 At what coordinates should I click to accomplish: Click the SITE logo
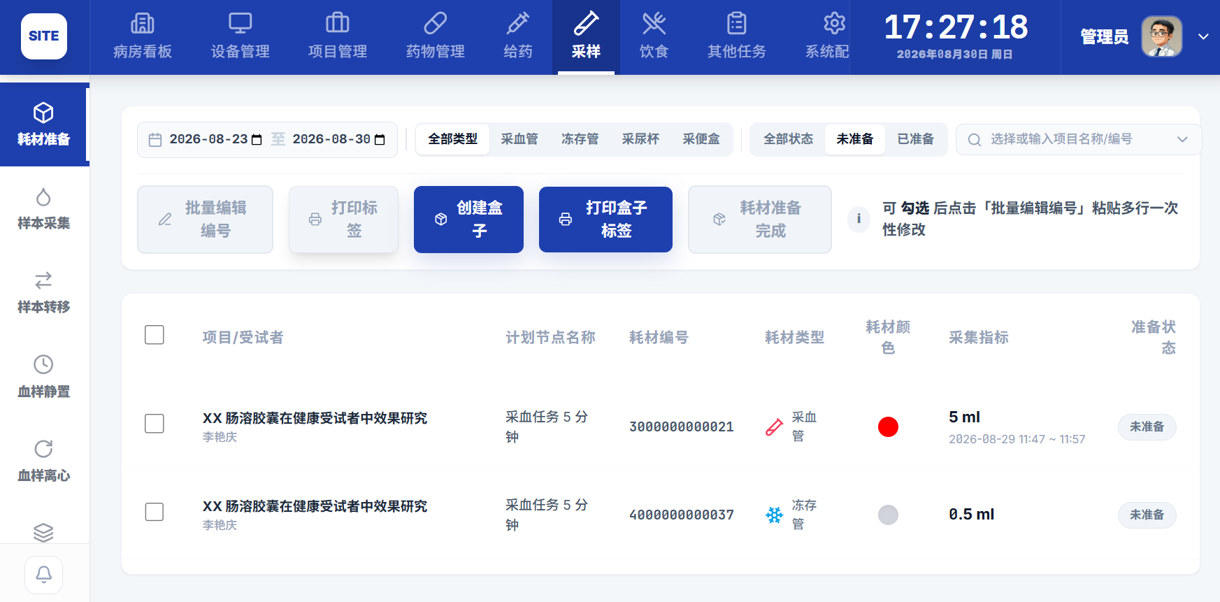click(x=44, y=36)
